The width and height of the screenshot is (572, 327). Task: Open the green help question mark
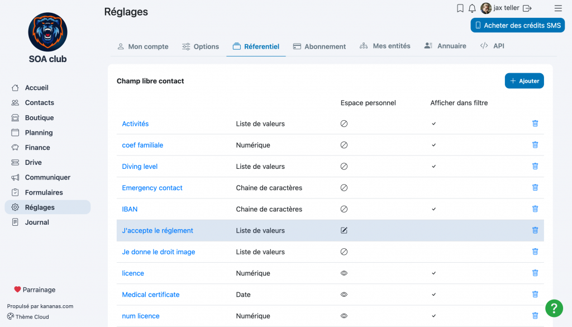coord(554,309)
